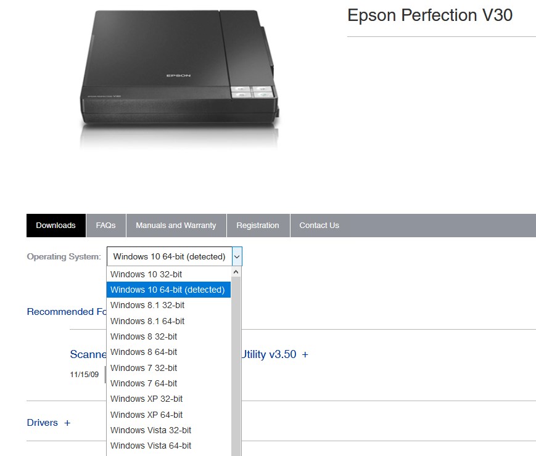Pick Windows 8.1 64-bit in the list
The width and height of the screenshot is (536, 456).
[168, 321]
